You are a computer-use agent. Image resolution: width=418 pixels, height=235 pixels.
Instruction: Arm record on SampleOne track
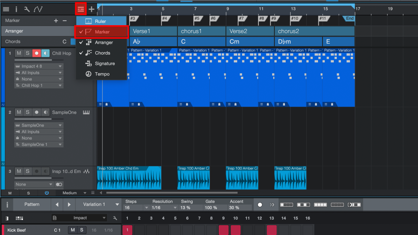37,112
